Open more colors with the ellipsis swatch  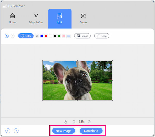tap(68, 36)
